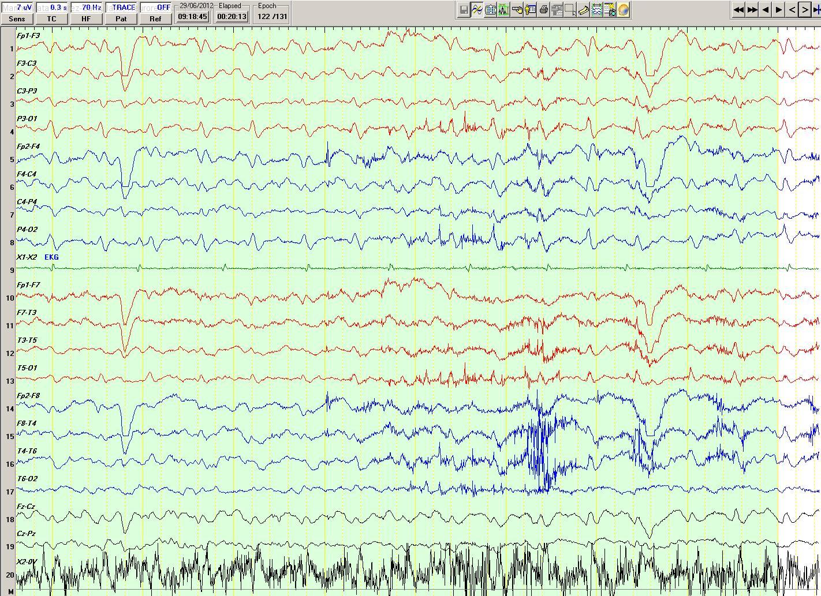
Task: Open the electrode montage grid icon
Action: click(490, 10)
